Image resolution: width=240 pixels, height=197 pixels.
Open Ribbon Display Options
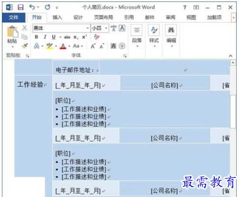[196, 7]
